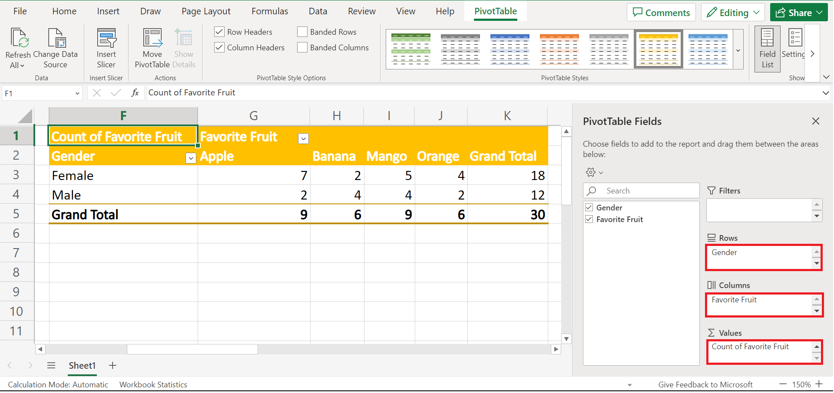Viewport: 834px width, 393px height.
Task: Click the gear icon in PivotTable Fields
Action: [x=592, y=172]
